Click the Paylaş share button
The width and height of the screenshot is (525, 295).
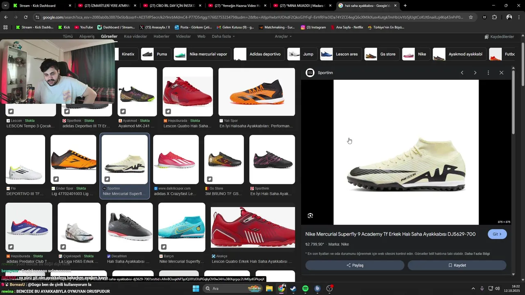pos(355,265)
